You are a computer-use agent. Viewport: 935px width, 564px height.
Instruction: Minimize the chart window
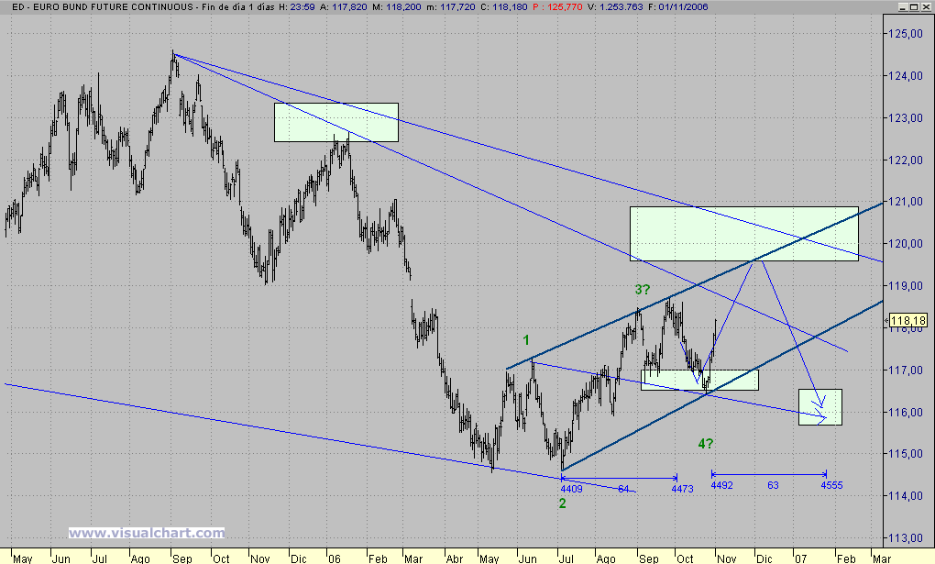pyautogui.click(x=904, y=6)
